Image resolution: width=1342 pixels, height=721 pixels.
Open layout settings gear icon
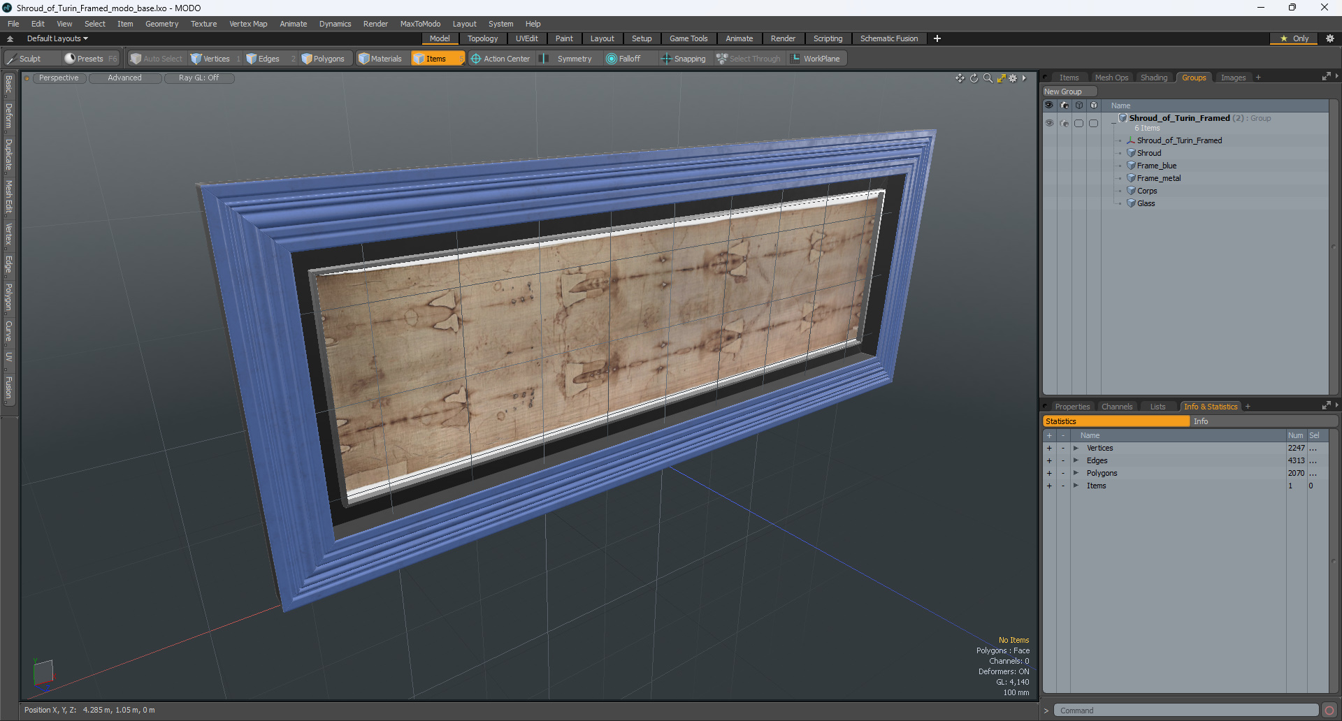pyautogui.click(x=1329, y=38)
